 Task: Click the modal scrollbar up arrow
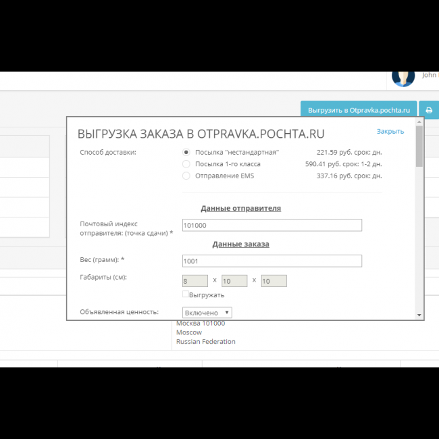pos(419,122)
